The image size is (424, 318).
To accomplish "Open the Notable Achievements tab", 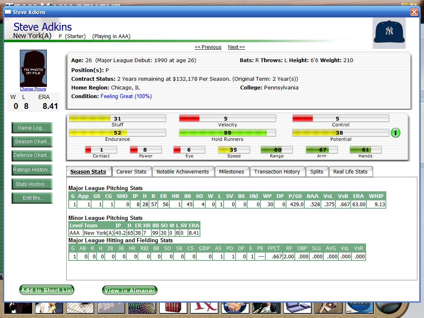I will 183,172.
